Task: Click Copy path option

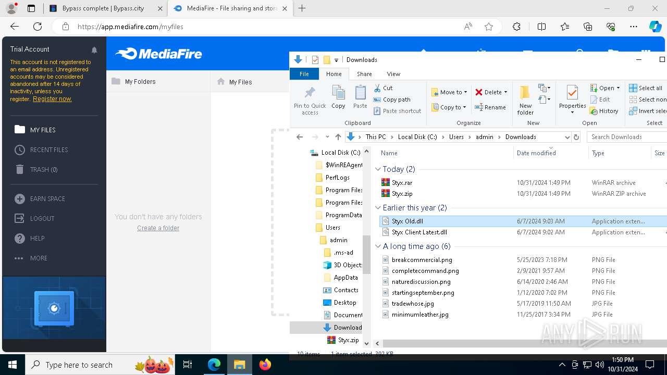Action: 392,99
